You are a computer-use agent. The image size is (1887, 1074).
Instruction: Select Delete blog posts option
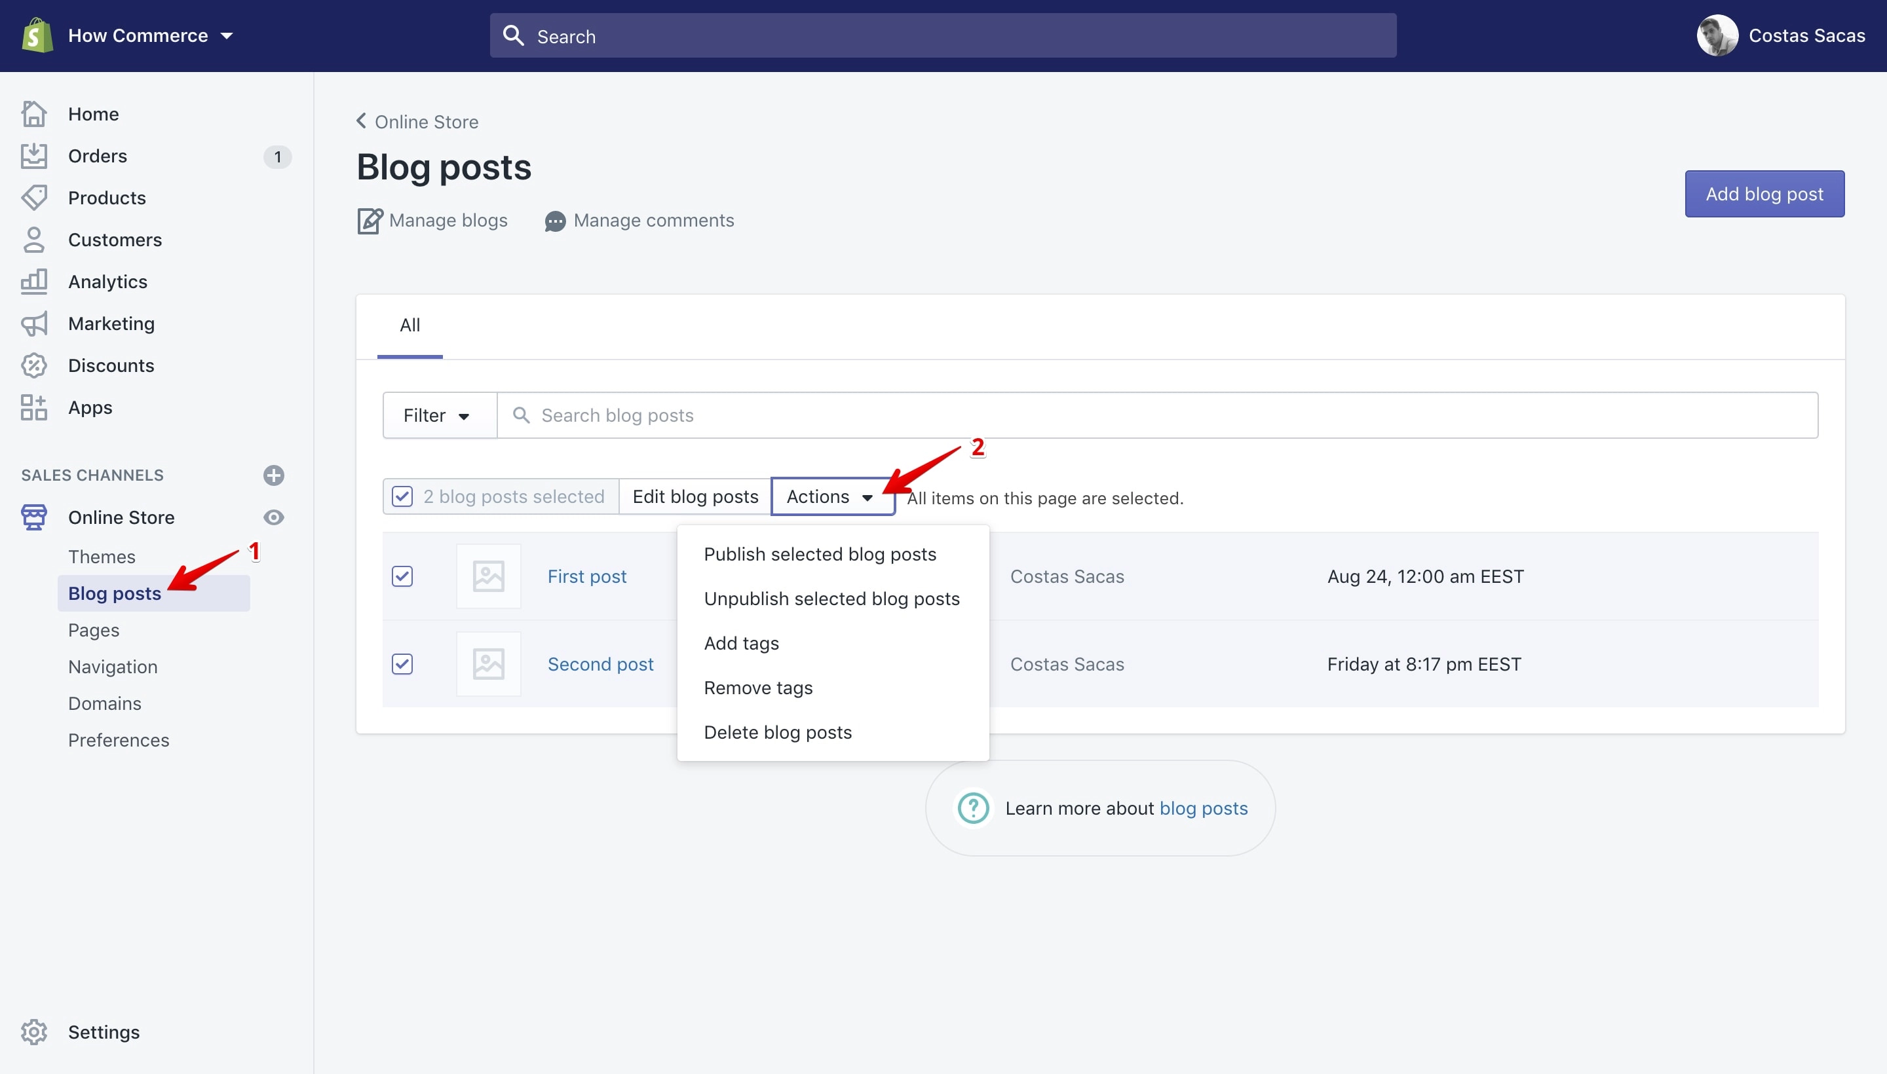832,731
